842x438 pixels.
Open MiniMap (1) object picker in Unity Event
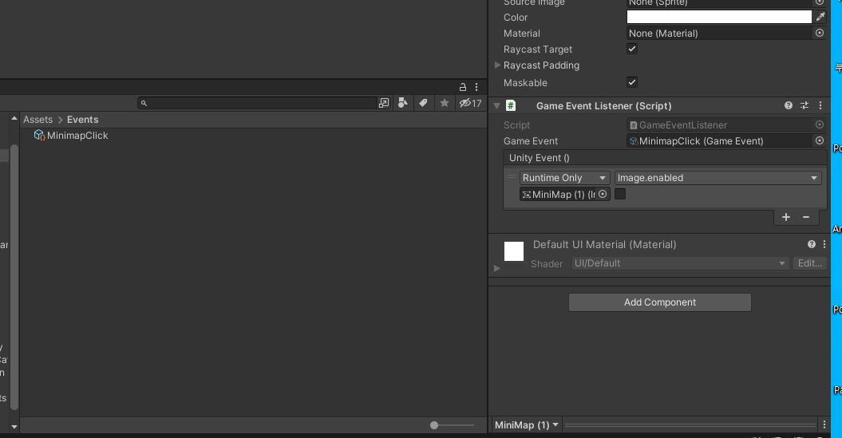coord(603,195)
